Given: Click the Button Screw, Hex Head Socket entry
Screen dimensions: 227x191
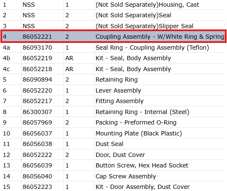Looking at the screenshot, I should (142, 165).
